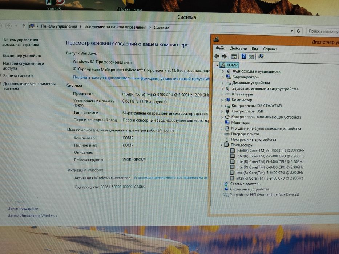The width and height of the screenshot is (339, 254).
Task: Expand Звуковые, игровые и видеоустройства node
Action: click(222, 89)
